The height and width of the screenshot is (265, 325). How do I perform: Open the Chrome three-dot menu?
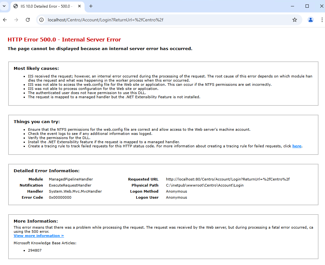click(321, 20)
